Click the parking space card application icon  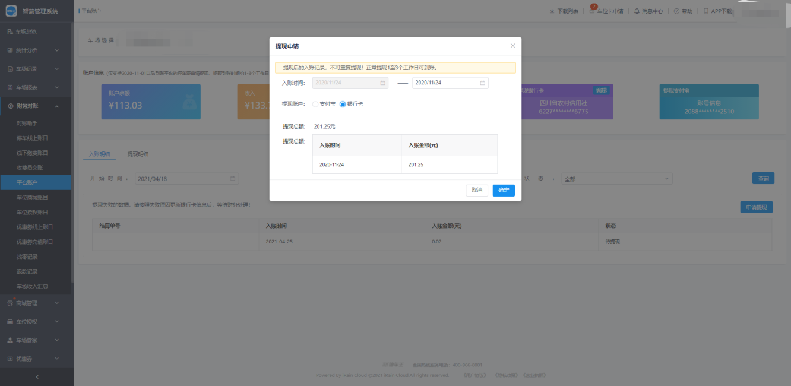(592, 11)
